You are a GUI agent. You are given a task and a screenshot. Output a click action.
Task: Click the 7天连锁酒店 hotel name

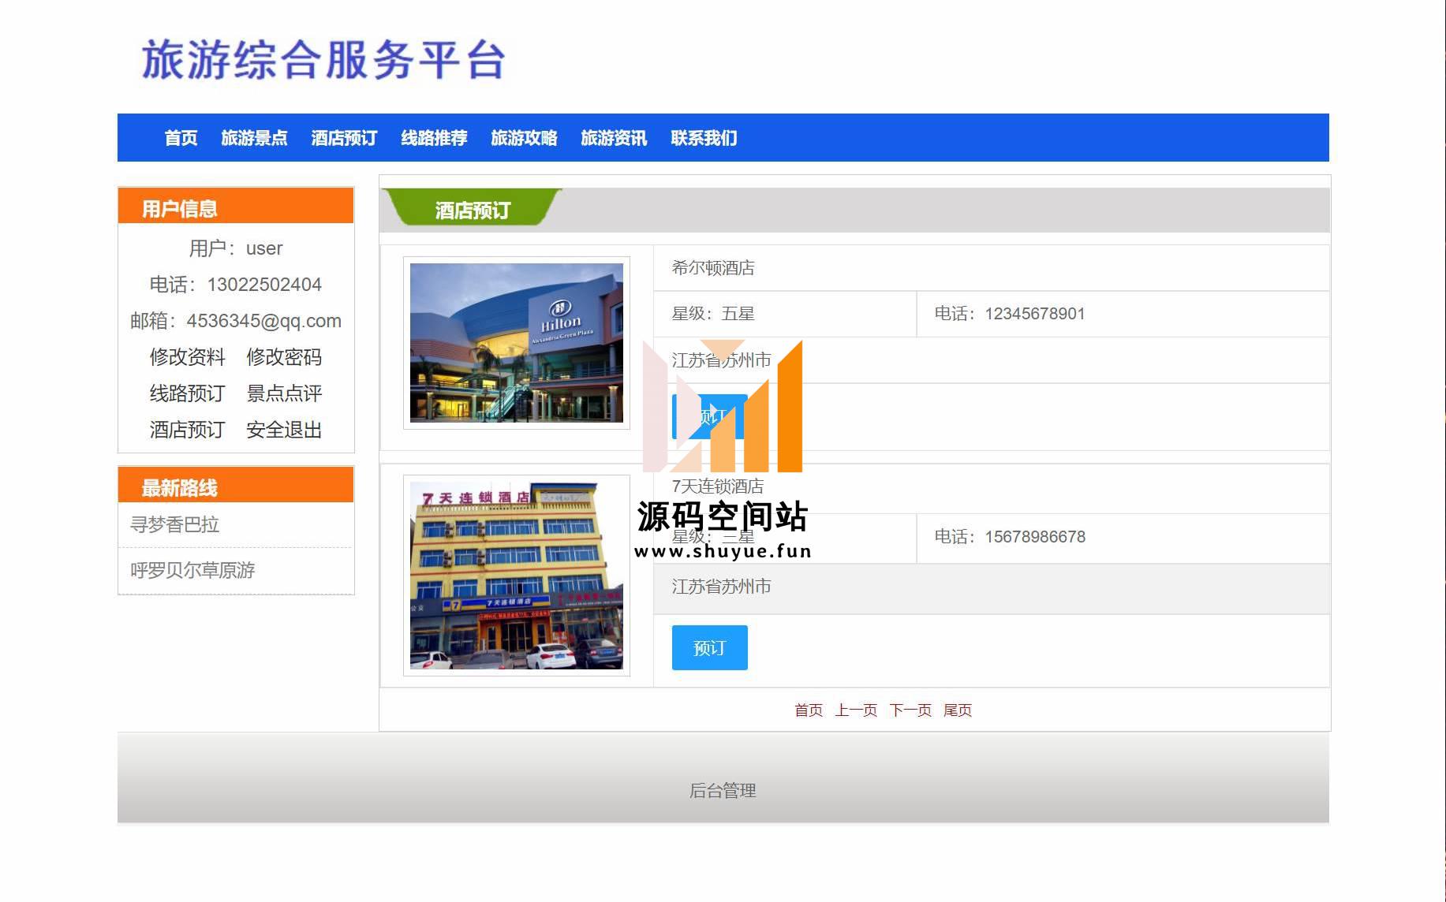(x=718, y=486)
